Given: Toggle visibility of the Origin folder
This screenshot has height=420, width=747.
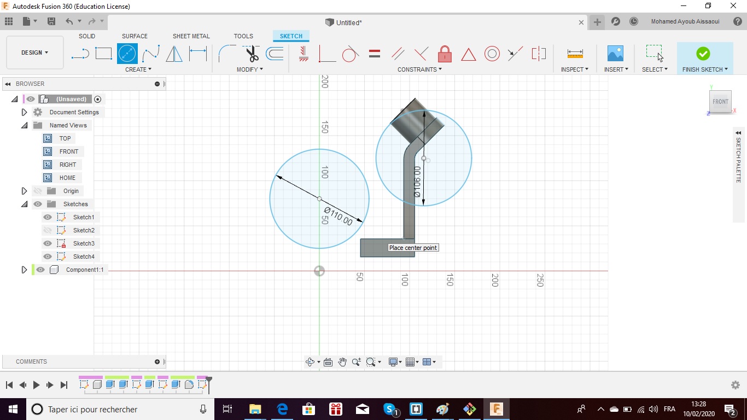Looking at the screenshot, I should (37, 191).
